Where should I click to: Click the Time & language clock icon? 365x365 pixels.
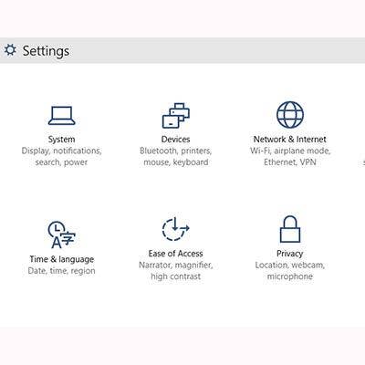click(x=61, y=235)
